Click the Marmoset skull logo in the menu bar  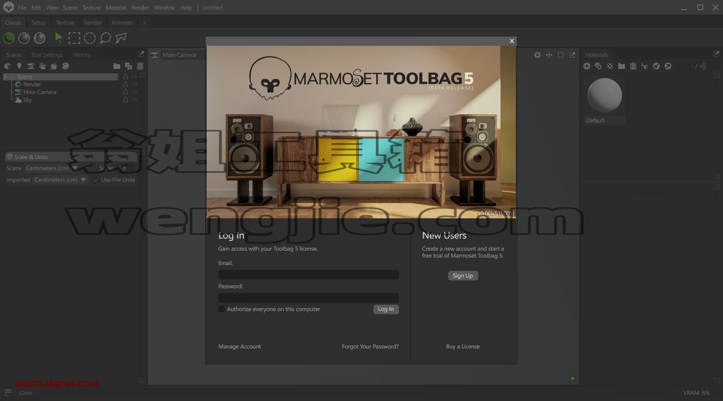pos(8,8)
